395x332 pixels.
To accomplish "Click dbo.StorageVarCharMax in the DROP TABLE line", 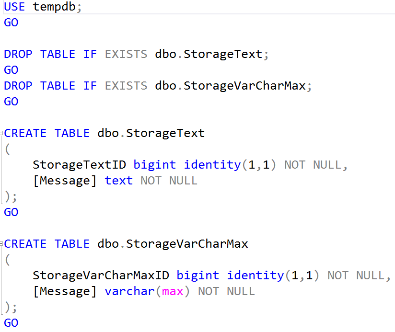I will click(230, 86).
